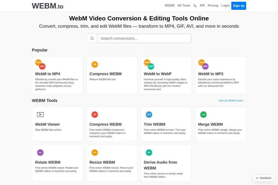Click the WEBM.to site logo

coord(47,6)
